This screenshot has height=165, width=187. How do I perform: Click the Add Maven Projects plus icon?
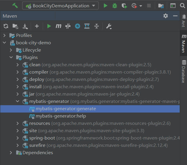tap(37, 26)
